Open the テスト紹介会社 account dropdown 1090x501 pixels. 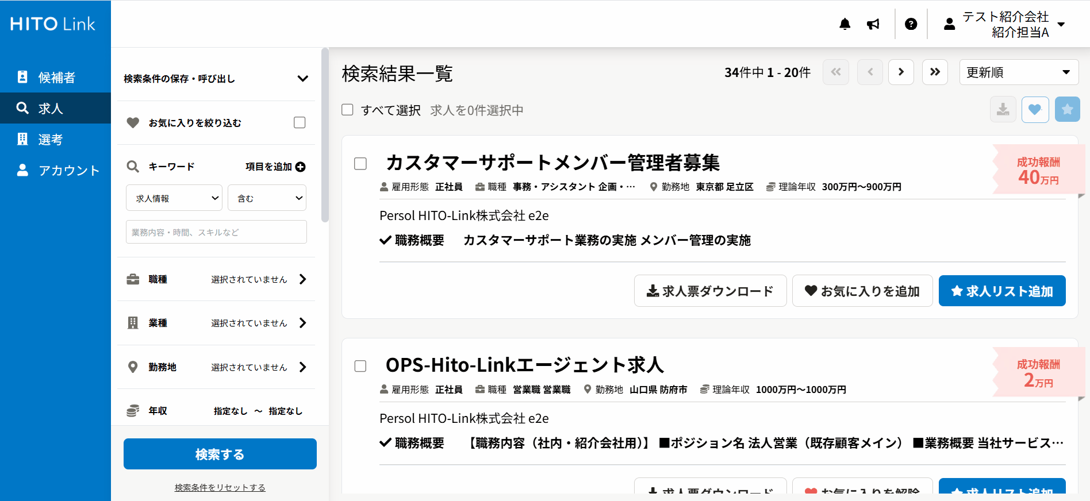pos(1004,24)
